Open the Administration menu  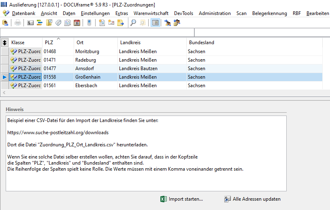[x=215, y=13]
